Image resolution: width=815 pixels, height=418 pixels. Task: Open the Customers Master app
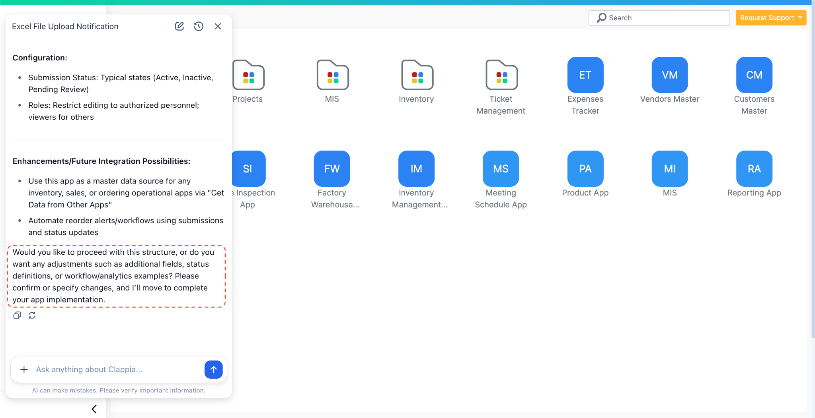(753, 75)
